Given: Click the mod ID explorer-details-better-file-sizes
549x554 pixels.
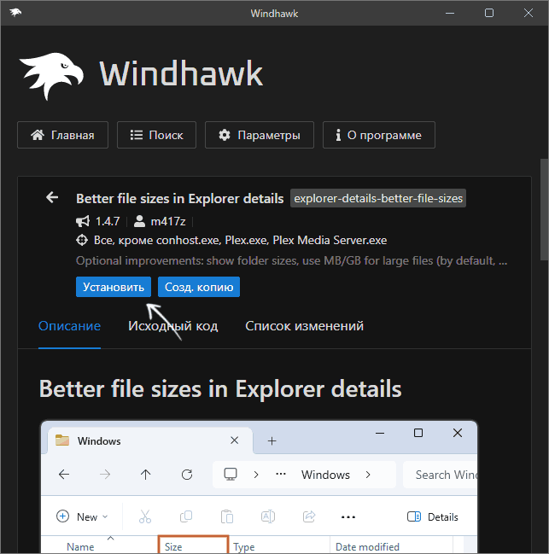Looking at the screenshot, I should coord(378,198).
